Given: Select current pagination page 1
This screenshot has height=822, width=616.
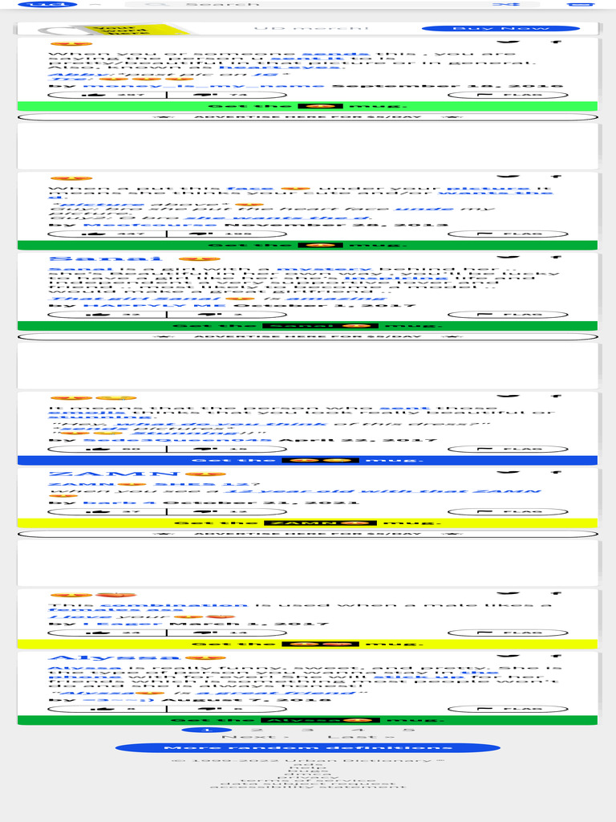Looking at the screenshot, I should [206, 730].
